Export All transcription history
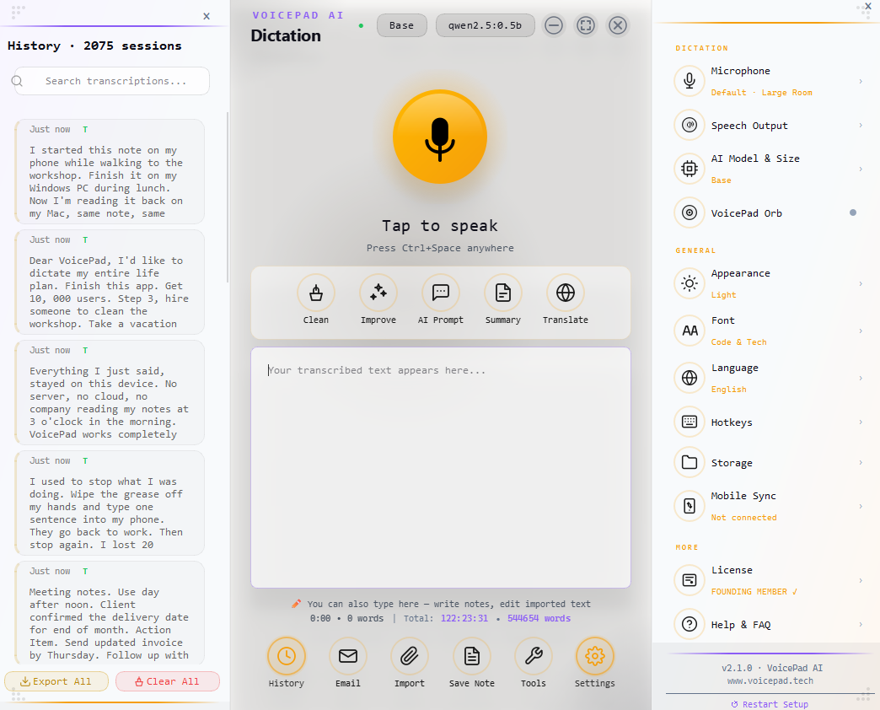This screenshot has width=880, height=710. (56, 680)
